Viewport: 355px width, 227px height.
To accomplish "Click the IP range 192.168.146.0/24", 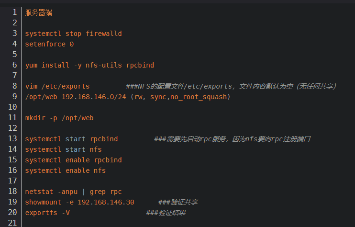I will (x=94, y=97).
